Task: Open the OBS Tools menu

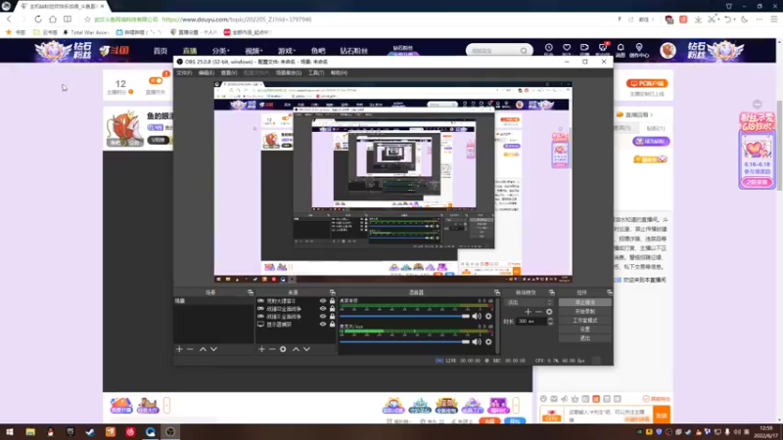Action: pyautogui.click(x=315, y=72)
